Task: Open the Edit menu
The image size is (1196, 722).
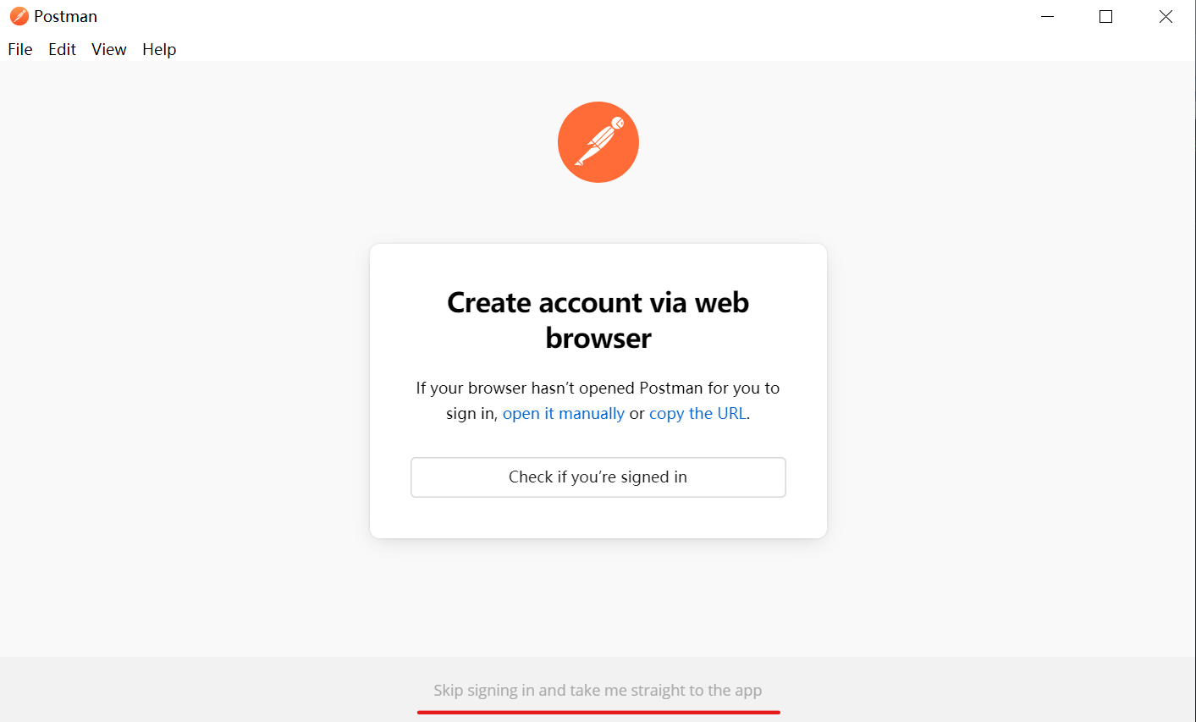Action: coord(62,49)
